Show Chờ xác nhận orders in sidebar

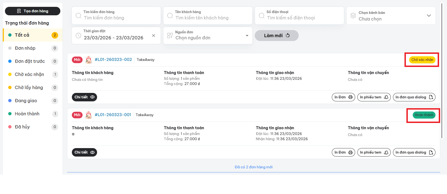[33, 74]
